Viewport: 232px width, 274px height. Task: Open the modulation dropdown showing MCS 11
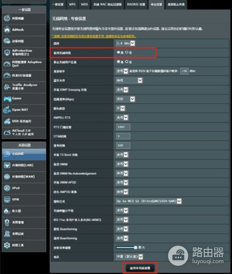click(x=149, y=201)
